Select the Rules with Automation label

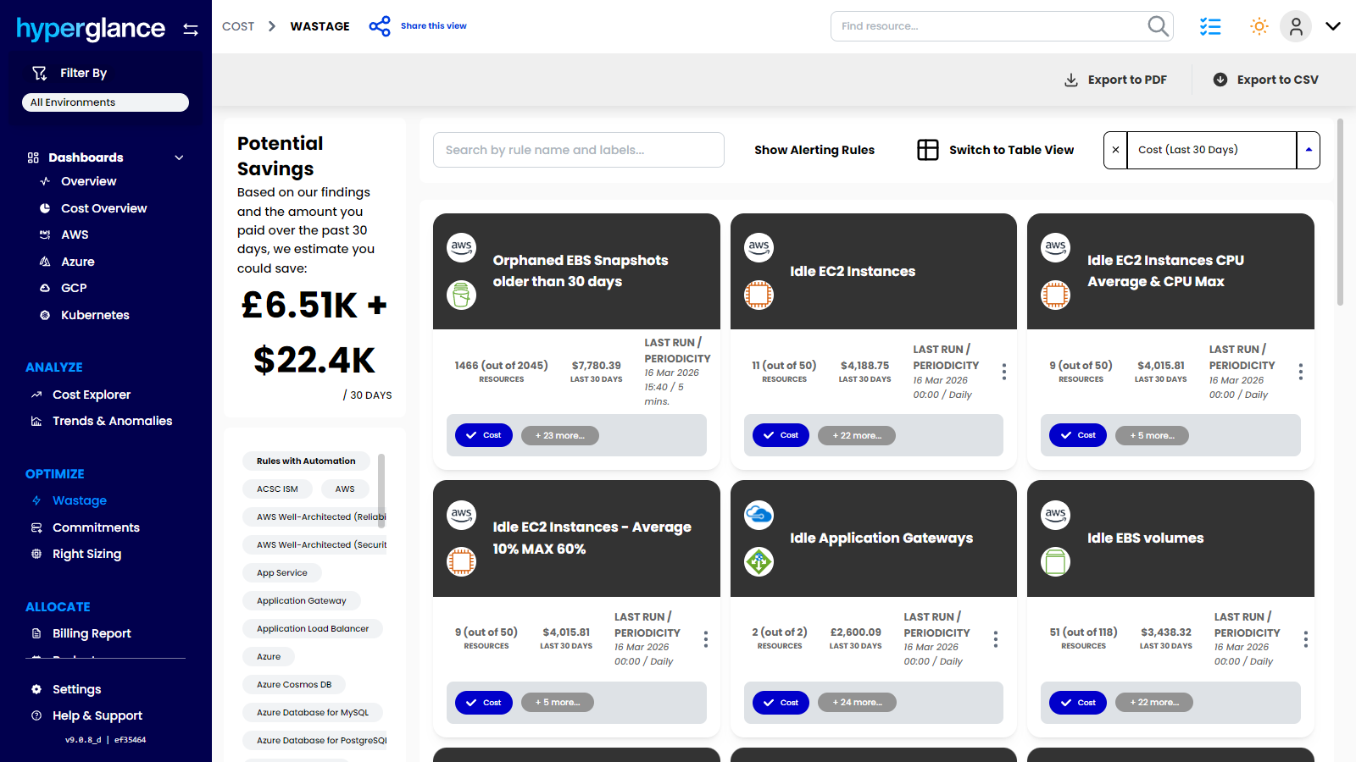[x=306, y=461]
